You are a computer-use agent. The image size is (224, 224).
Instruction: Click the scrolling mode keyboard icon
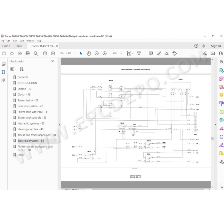(139, 53)
